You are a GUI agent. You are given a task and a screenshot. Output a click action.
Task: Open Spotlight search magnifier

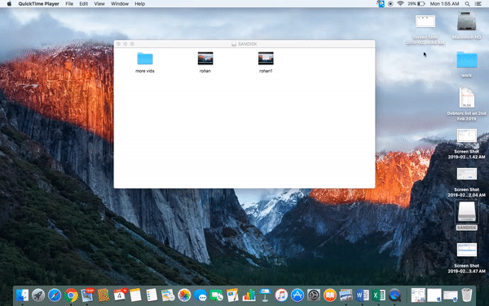467,4
